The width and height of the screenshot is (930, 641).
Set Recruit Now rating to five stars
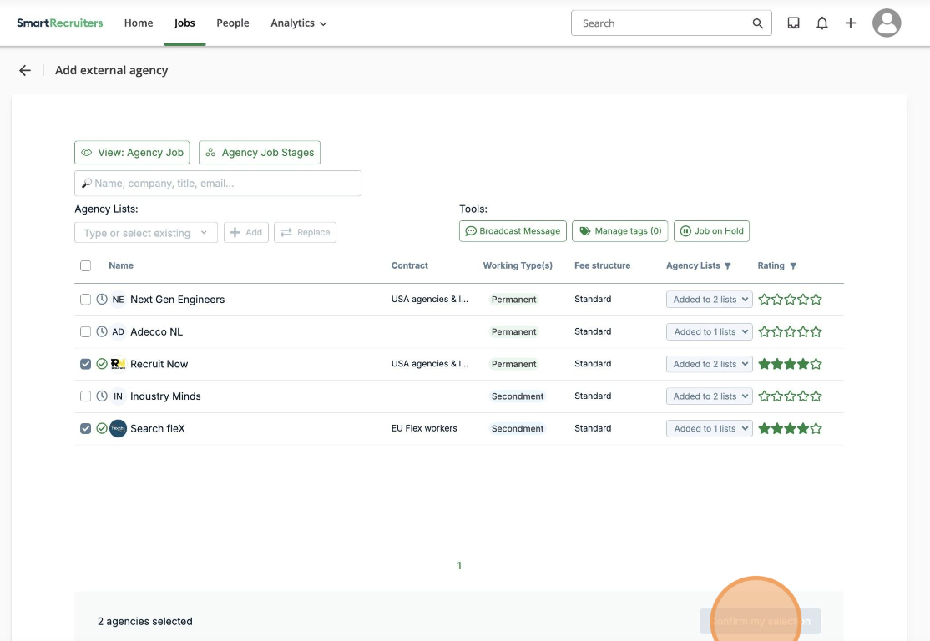coord(816,364)
